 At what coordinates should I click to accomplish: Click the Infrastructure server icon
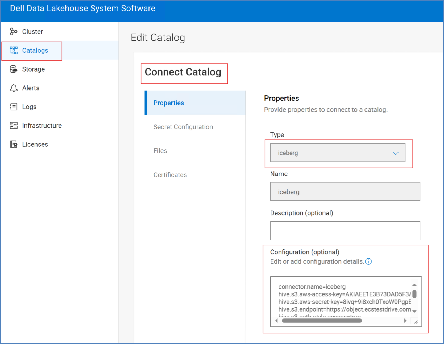click(x=14, y=125)
